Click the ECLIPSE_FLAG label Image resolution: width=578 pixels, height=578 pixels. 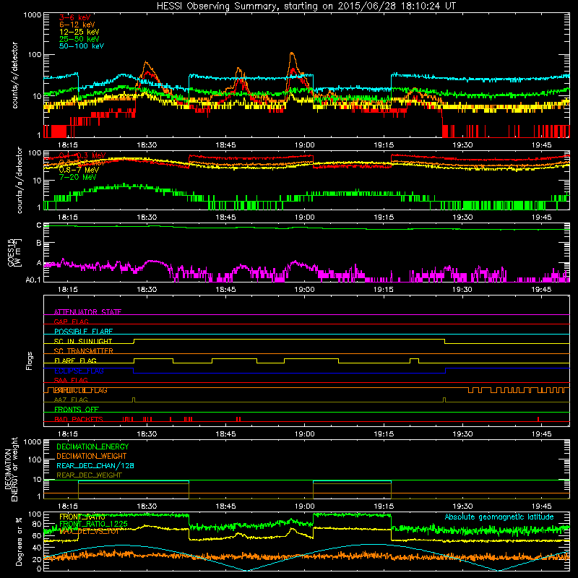[x=79, y=371]
